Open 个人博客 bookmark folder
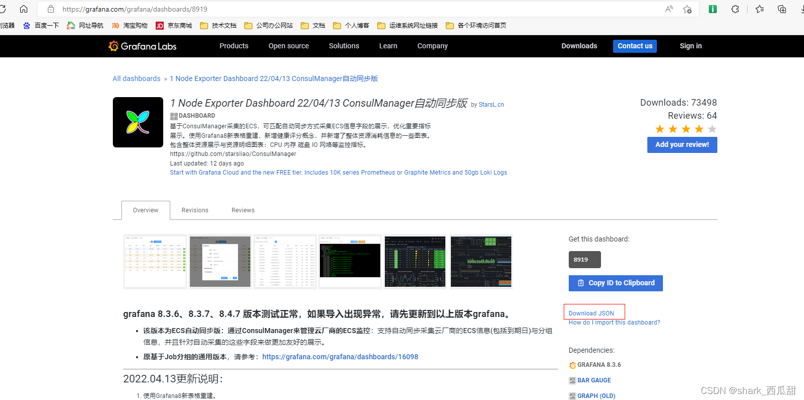Image resolution: width=804 pixels, height=400 pixels. 351,26
